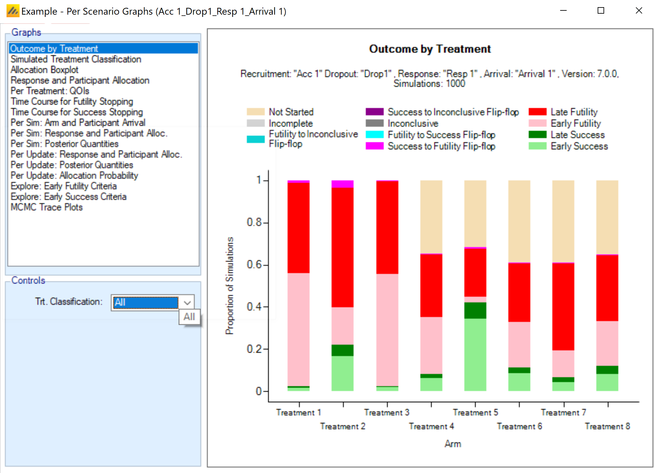Select Explore: Early Success Criteria

click(x=68, y=197)
